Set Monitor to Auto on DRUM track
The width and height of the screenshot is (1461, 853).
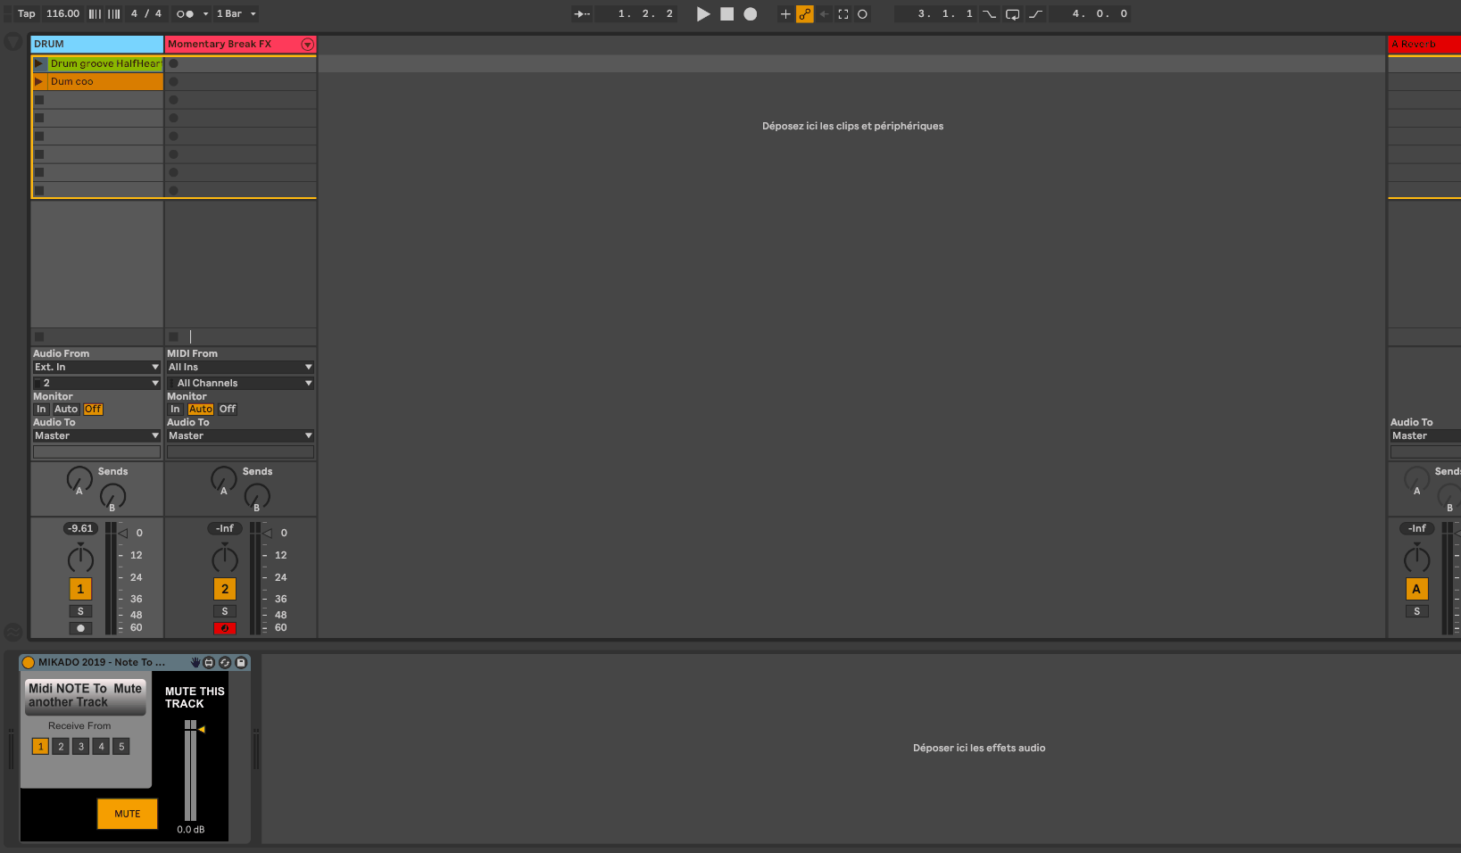point(66,410)
